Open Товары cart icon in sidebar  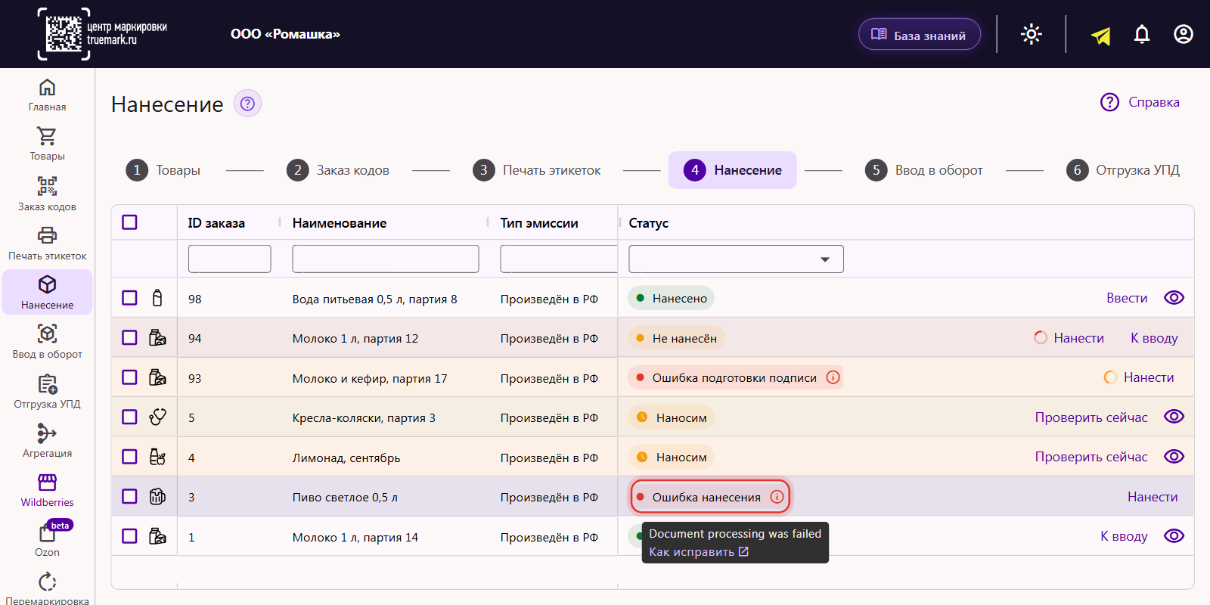[47, 136]
